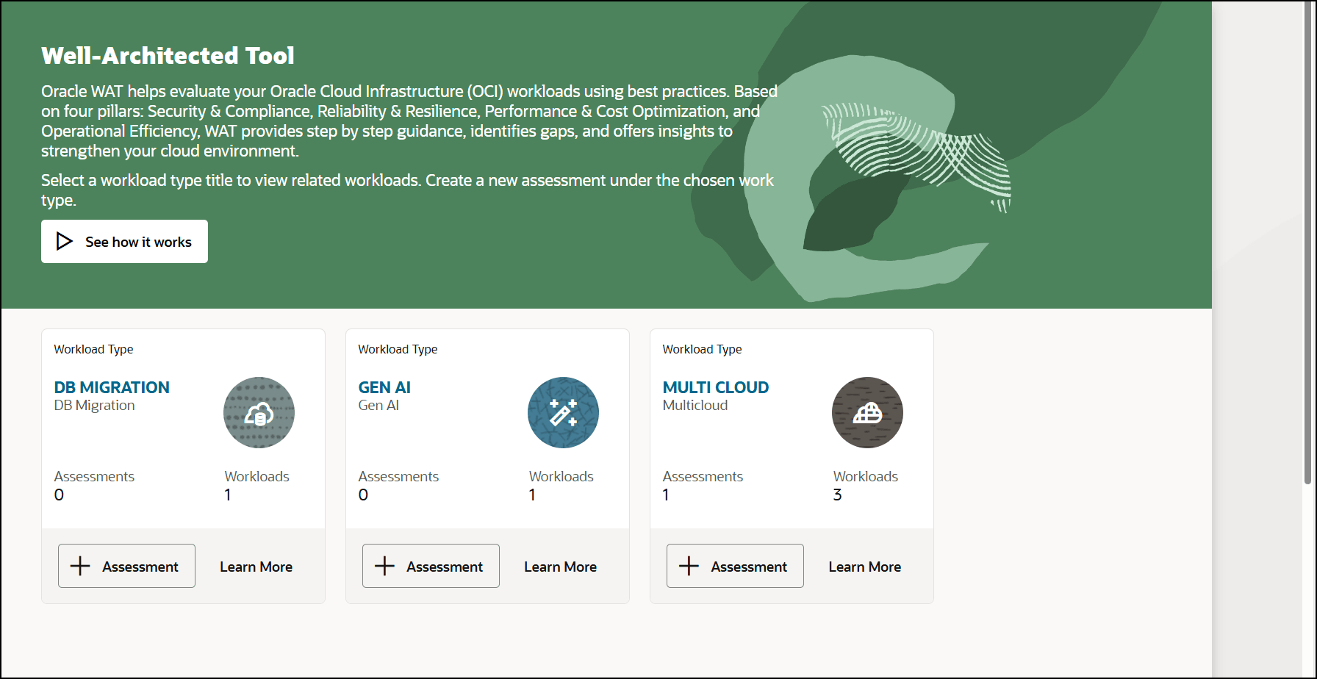Click the Multicloud cloud icon
Viewport: 1317px width, 679px height.
click(867, 413)
